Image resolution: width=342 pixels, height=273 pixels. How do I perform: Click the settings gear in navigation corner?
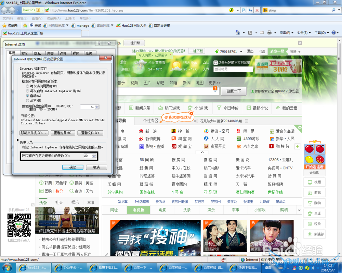point(300,127)
